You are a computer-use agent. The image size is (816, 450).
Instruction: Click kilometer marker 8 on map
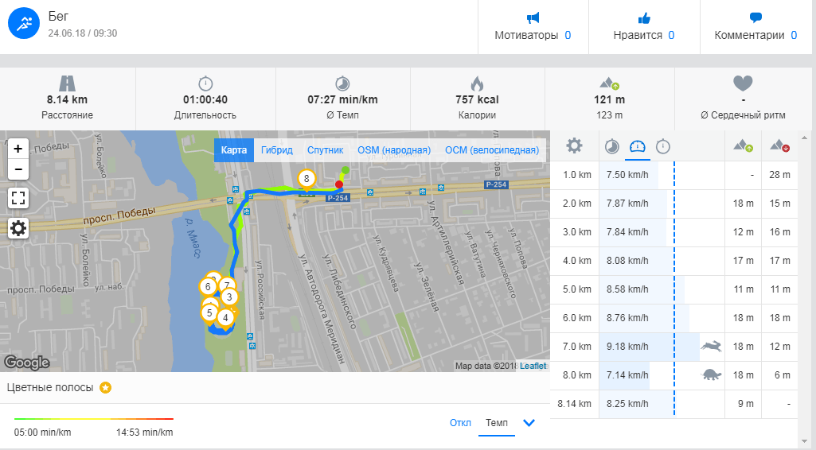pos(306,179)
